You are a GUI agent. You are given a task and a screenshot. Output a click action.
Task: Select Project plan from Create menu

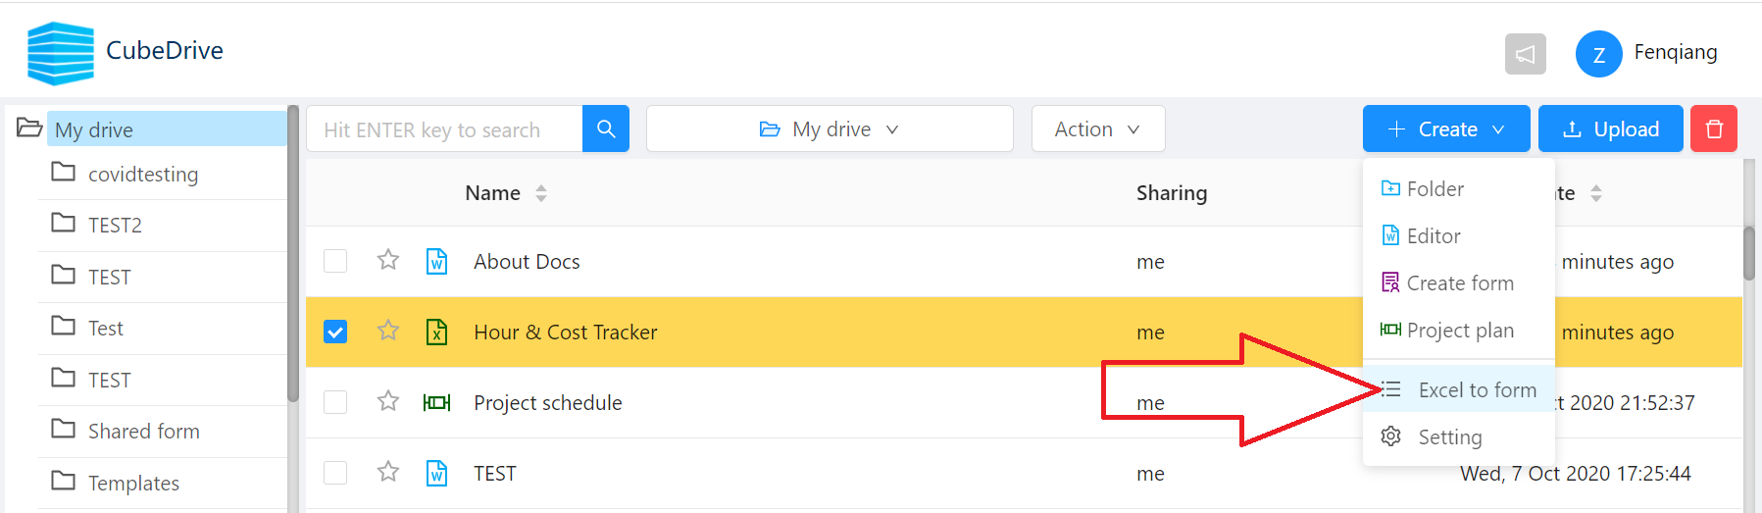point(1459,331)
